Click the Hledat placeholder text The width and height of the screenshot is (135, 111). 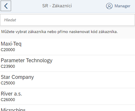coord(10,20)
